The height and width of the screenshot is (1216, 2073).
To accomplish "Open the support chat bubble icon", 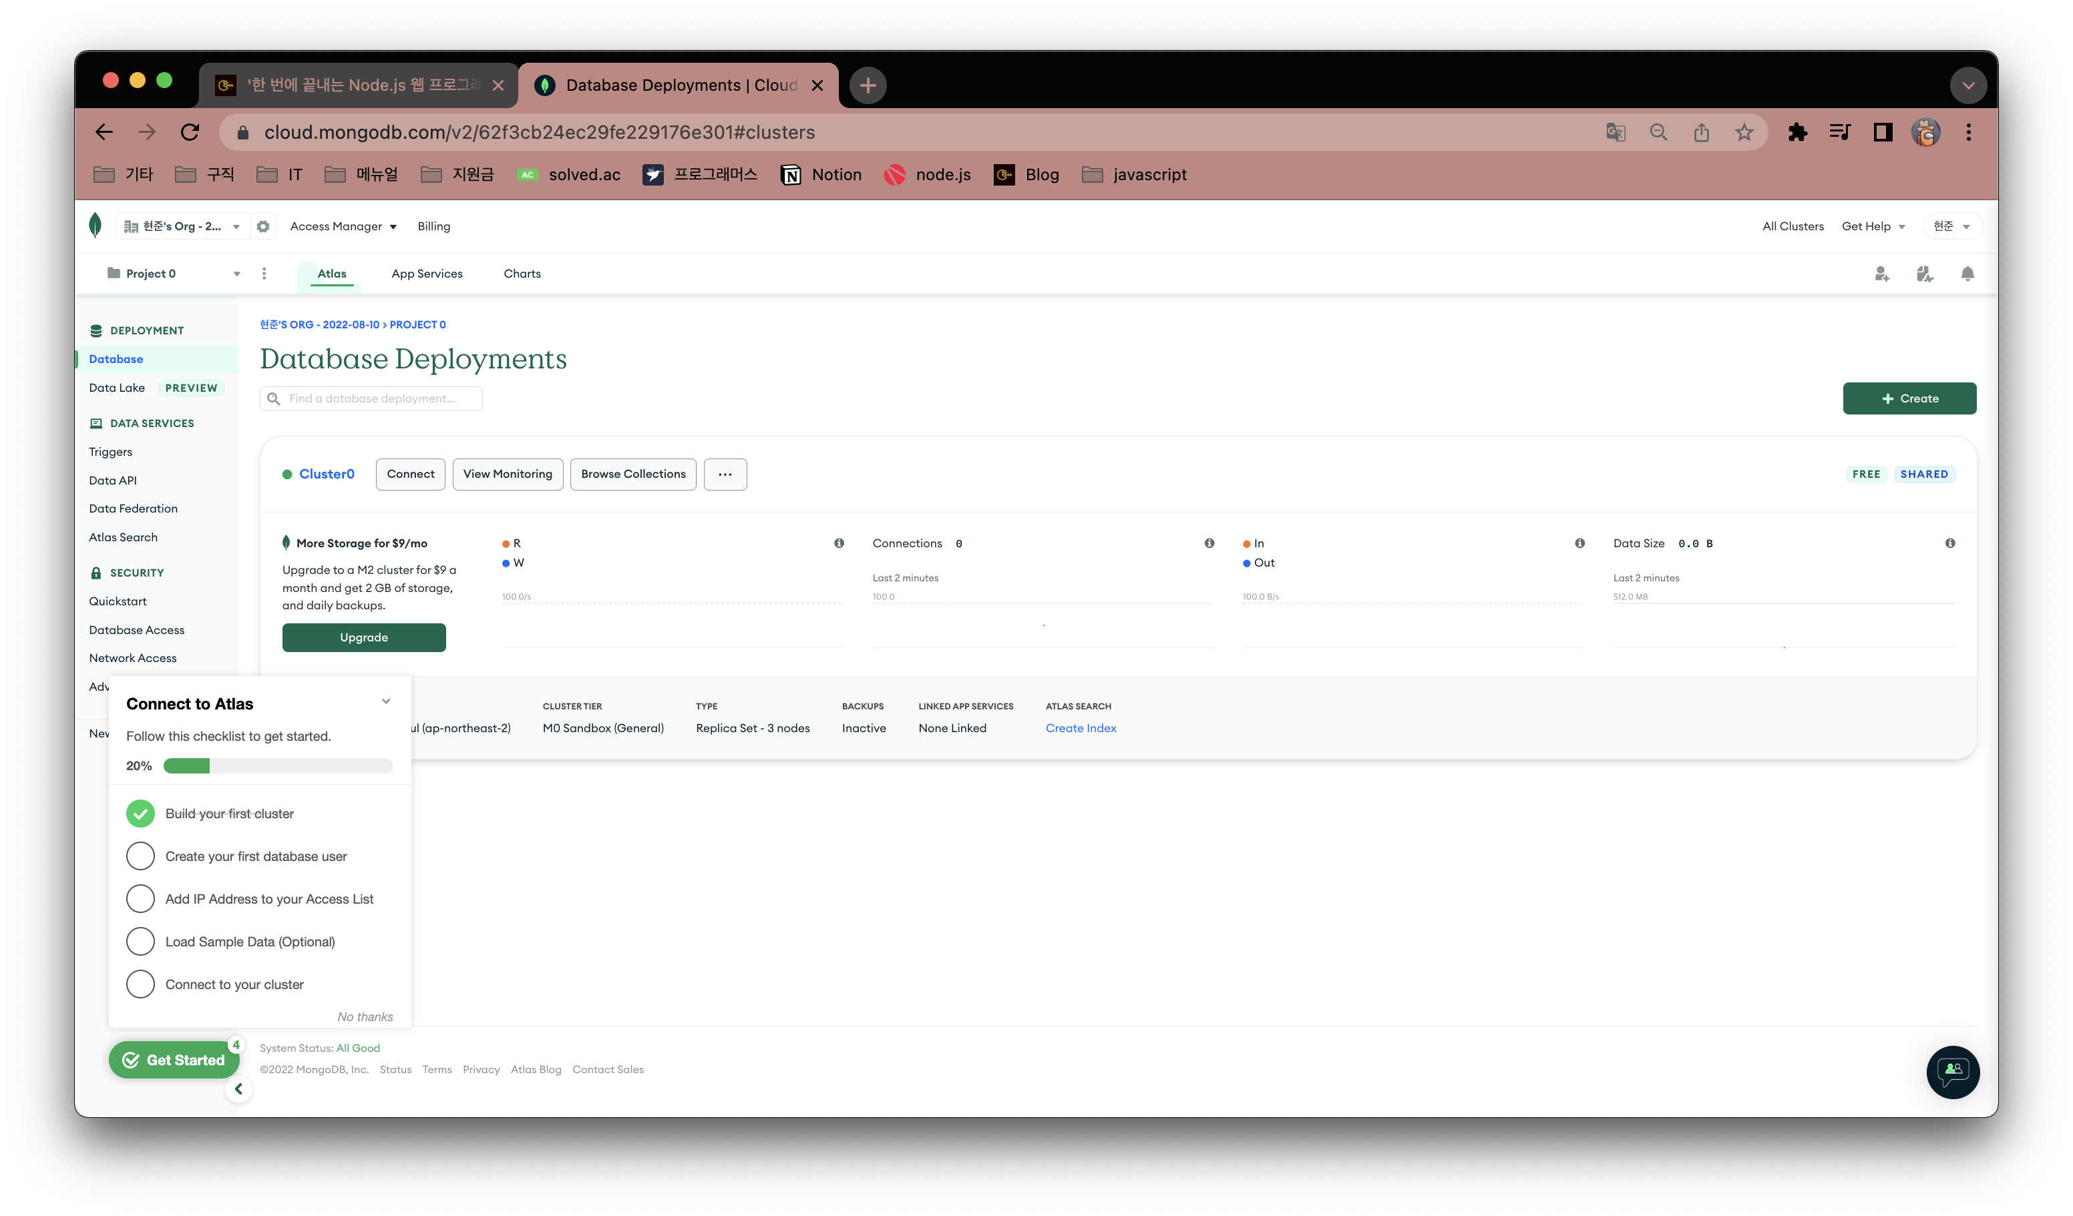I will coord(1953,1071).
